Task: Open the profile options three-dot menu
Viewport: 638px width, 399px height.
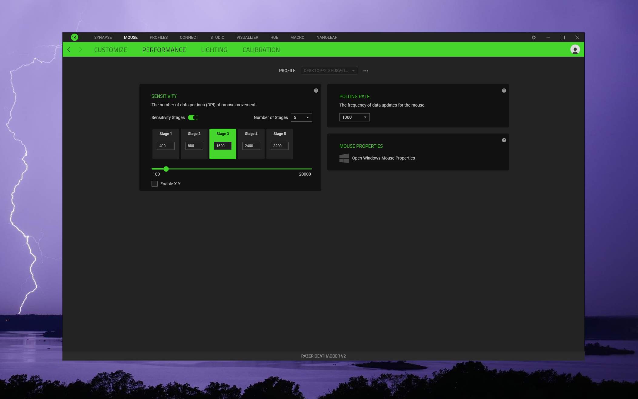Action: 366,71
